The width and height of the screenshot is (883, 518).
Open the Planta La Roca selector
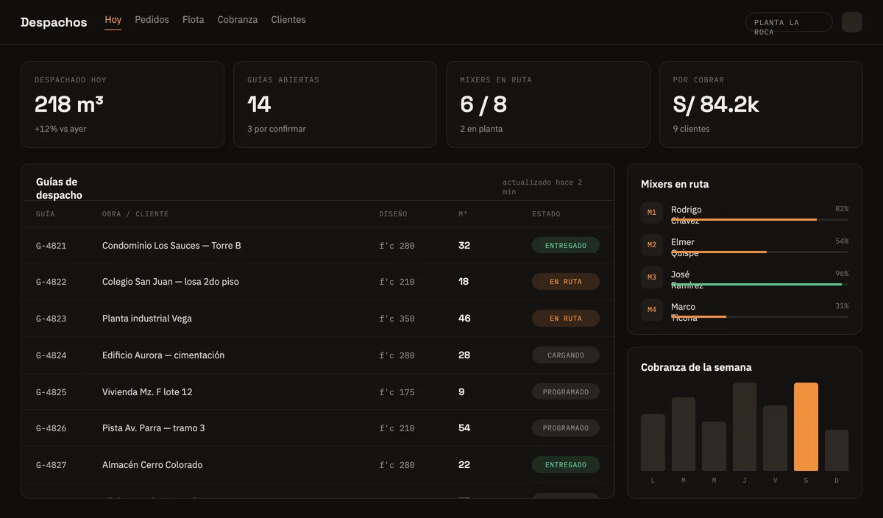click(789, 22)
